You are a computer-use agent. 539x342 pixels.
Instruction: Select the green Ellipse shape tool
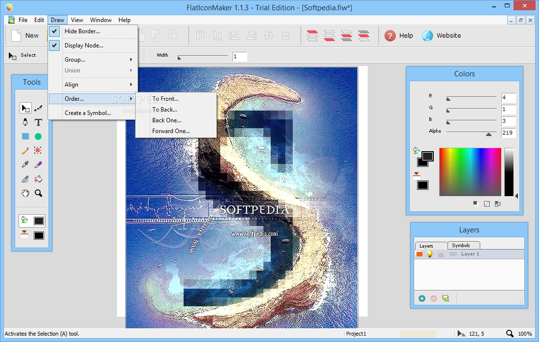(x=38, y=137)
